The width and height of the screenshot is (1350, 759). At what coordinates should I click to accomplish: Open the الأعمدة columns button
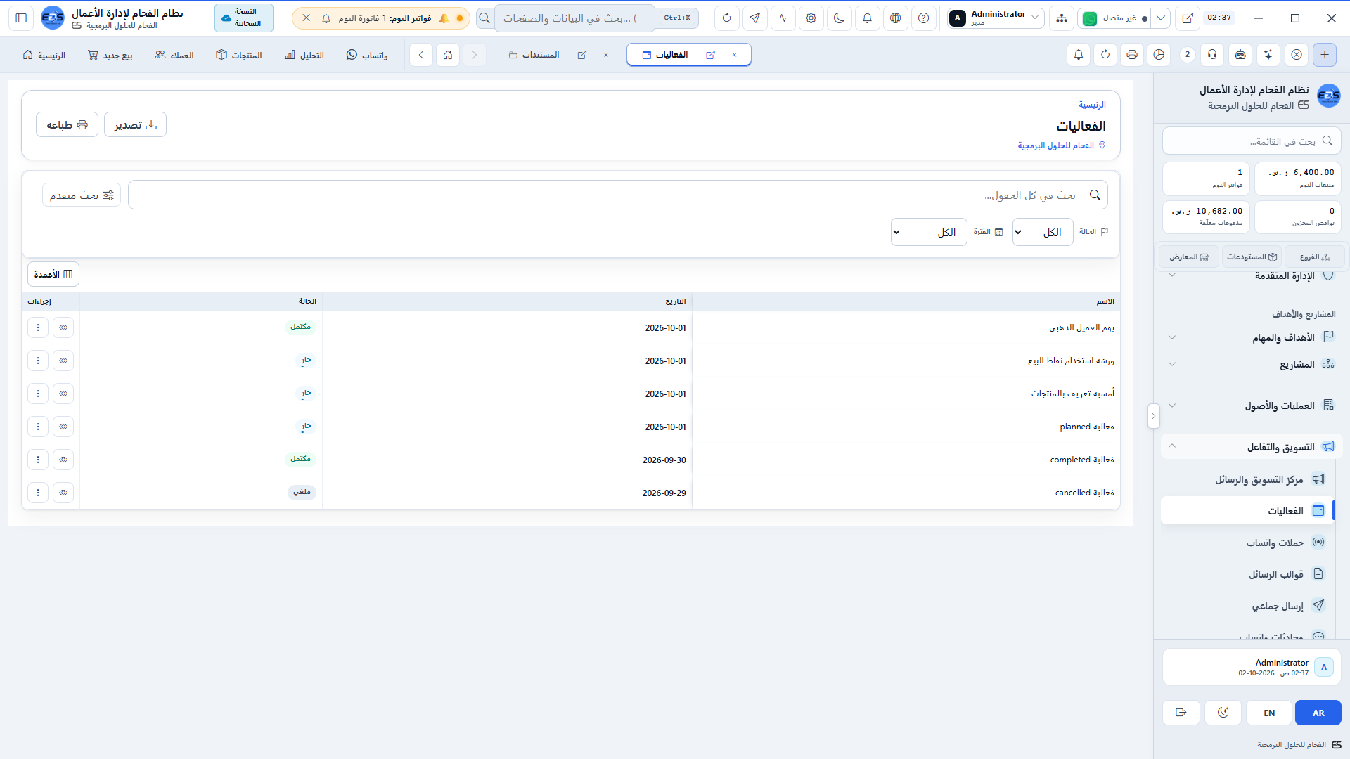53,274
